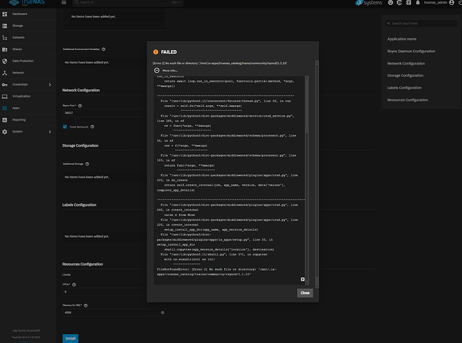Show help for Additional Storage
This screenshot has height=343, width=462.
pos(87,164)
